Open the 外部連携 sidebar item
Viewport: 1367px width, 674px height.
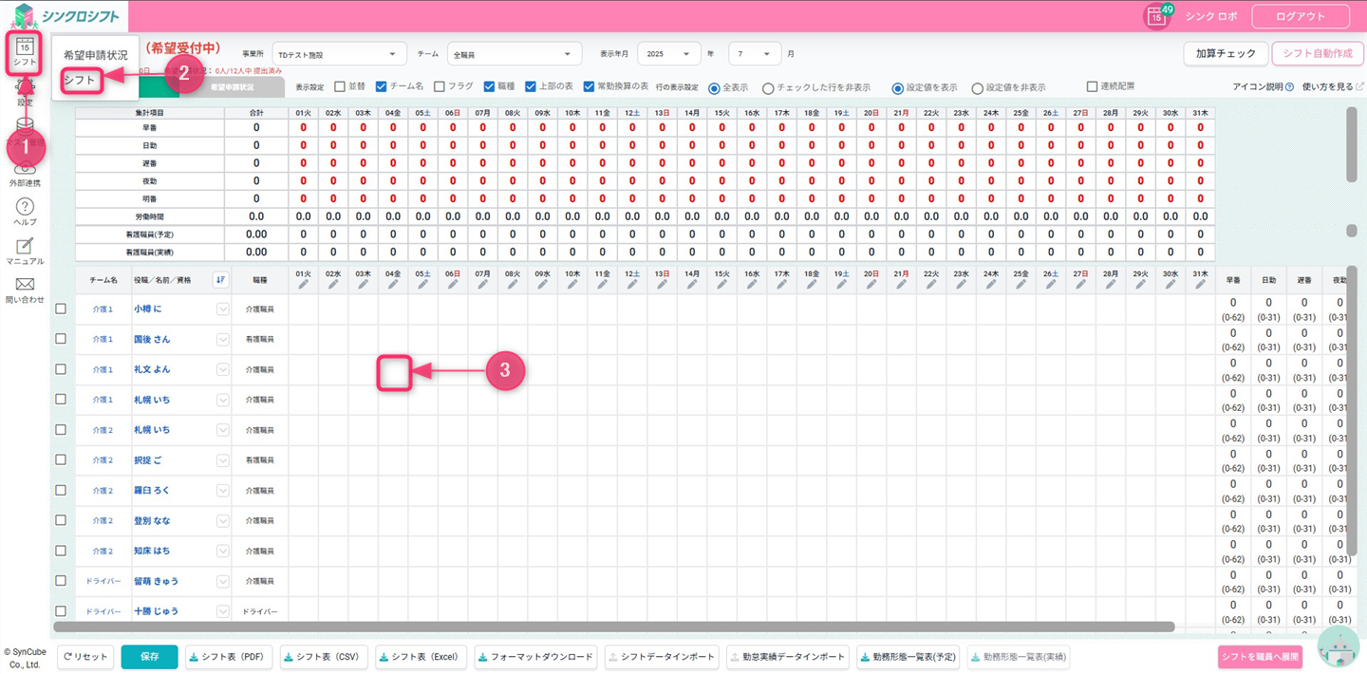click(25, 174)
